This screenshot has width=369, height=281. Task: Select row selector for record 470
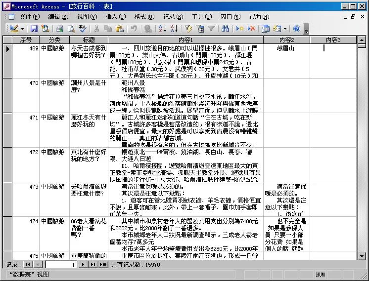coord(7,96)
